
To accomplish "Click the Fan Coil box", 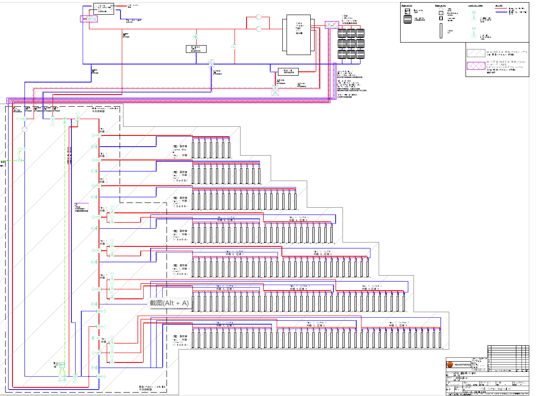I will [288, 71].
